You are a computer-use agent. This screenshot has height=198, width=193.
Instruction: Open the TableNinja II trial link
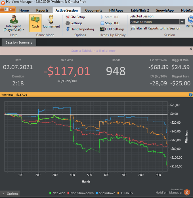[93, 51]
